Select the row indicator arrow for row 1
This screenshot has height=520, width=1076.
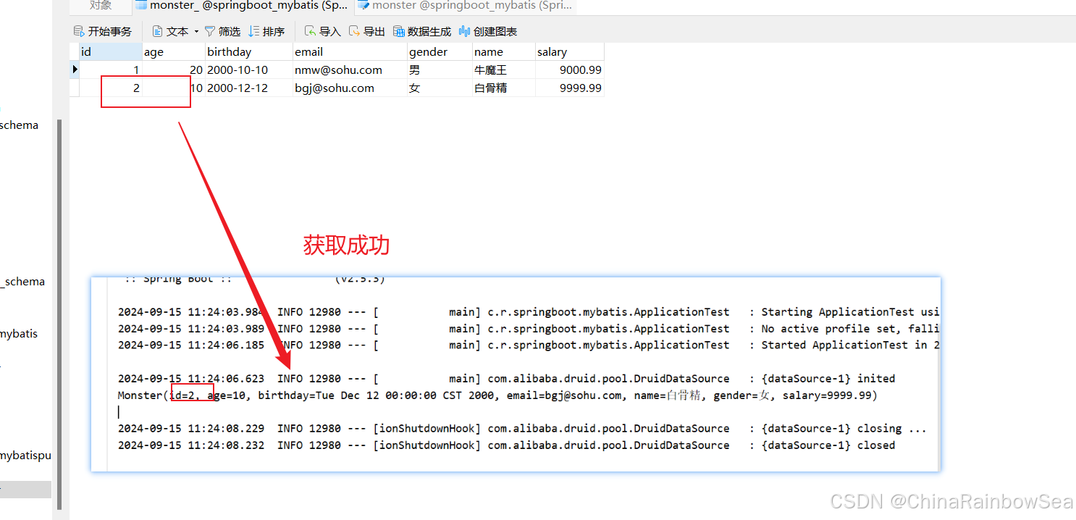coord(75,70)
